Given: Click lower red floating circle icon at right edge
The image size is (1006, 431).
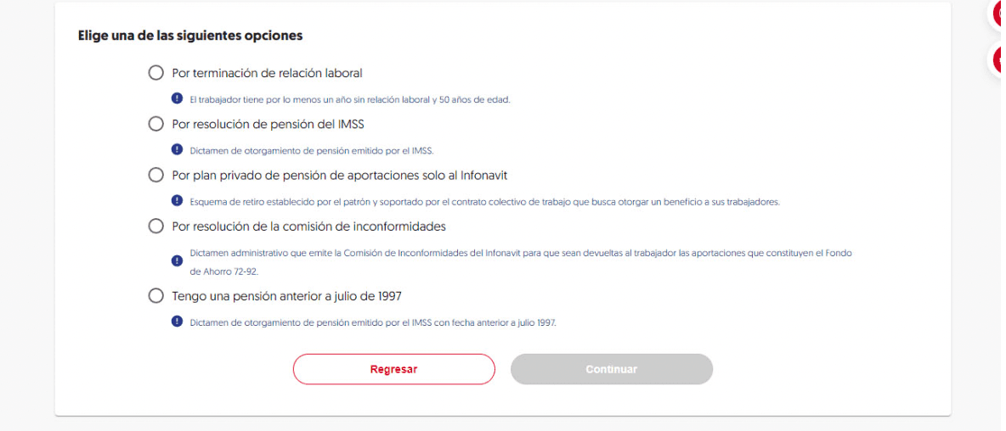Looking at the screenshot, I should point(999,60).
